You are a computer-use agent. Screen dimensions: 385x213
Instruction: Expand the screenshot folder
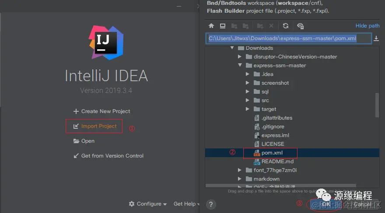click(x=248, y=83)
